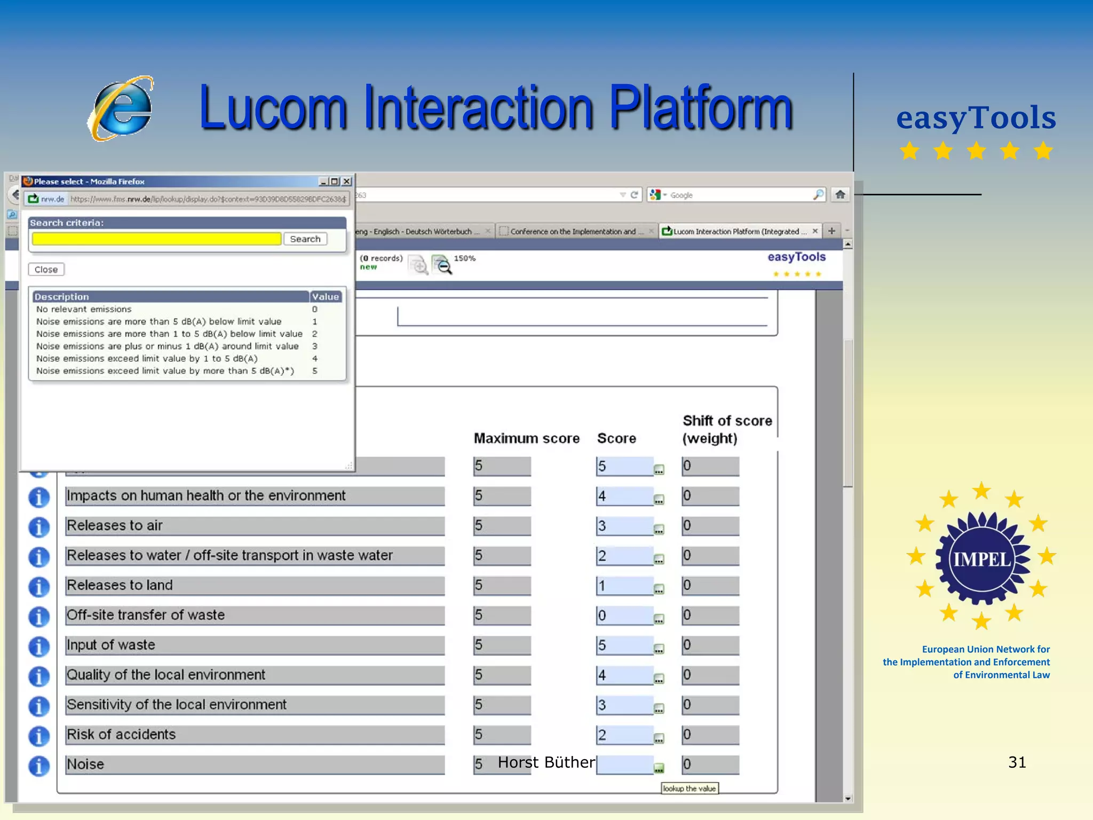Click the Value column header in popup
This screenshot has width=1093, height=820.
click(x=326, y=297)
